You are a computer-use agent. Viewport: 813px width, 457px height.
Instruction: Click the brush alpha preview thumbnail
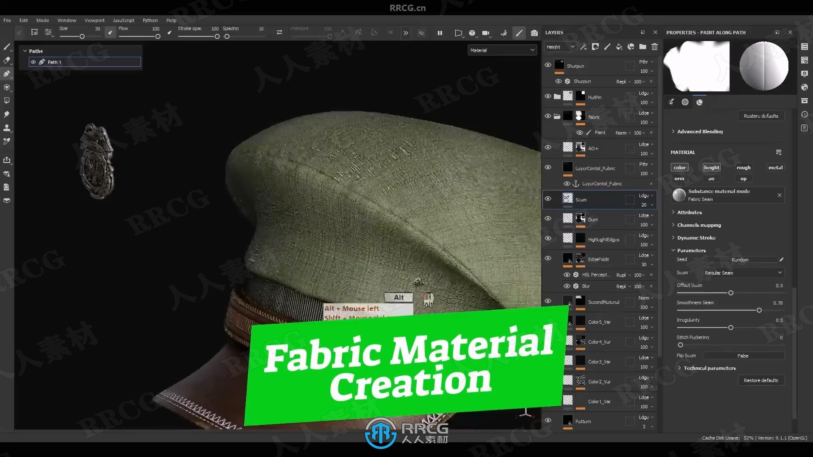click(x=697, y=66)
